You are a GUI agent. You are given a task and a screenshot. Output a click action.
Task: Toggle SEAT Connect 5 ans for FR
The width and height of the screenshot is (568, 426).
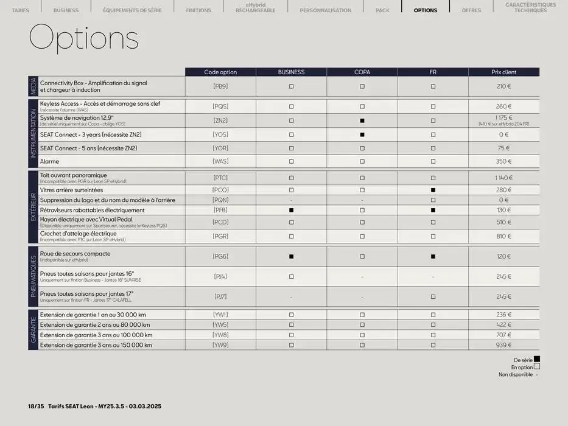pyautogui.click(x=433, y=148)
